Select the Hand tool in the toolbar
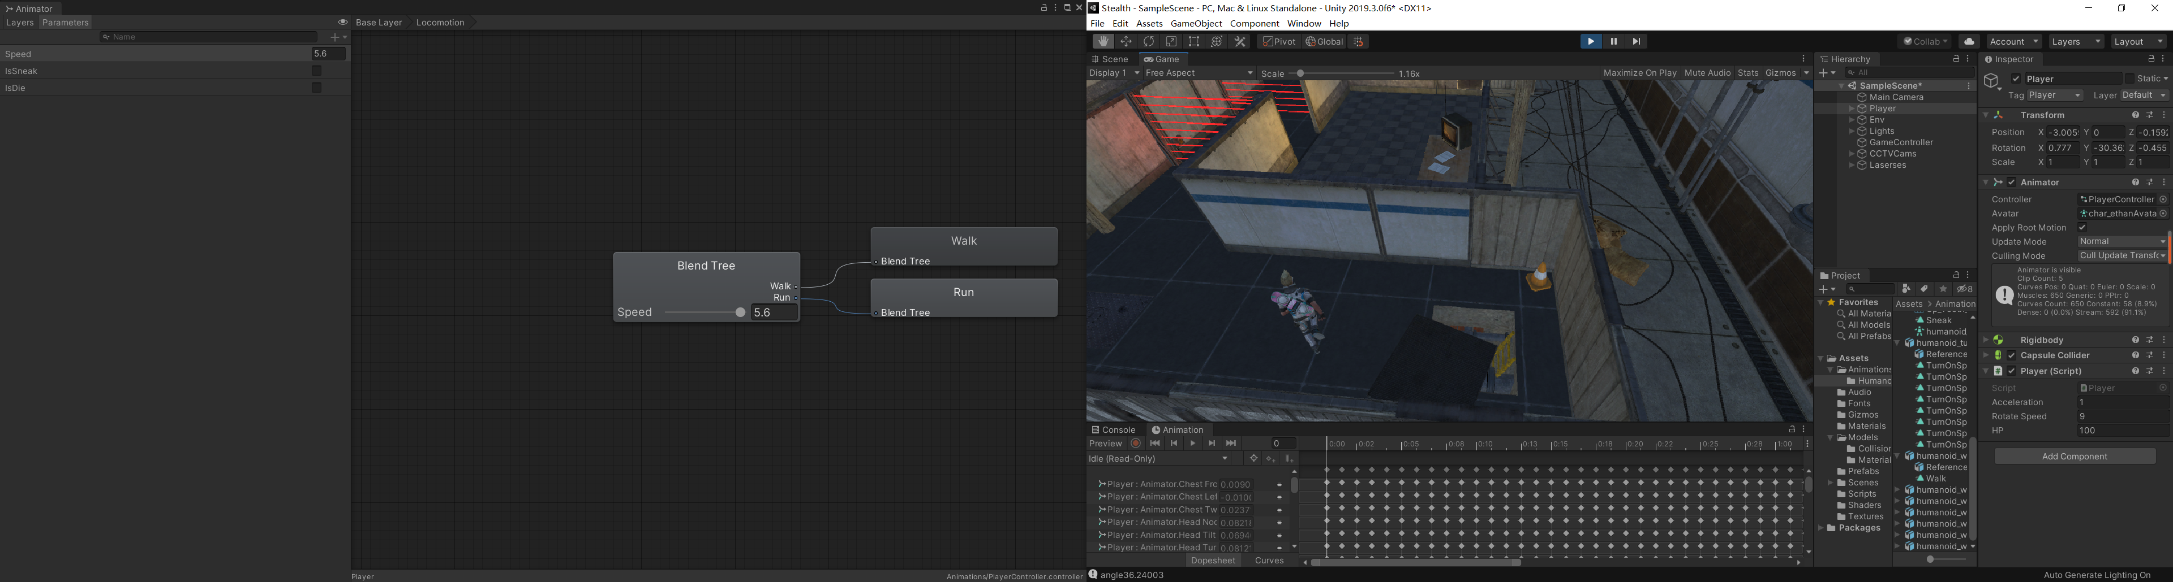This screenshot has height=582, width=2173. tap(1102, 41)
